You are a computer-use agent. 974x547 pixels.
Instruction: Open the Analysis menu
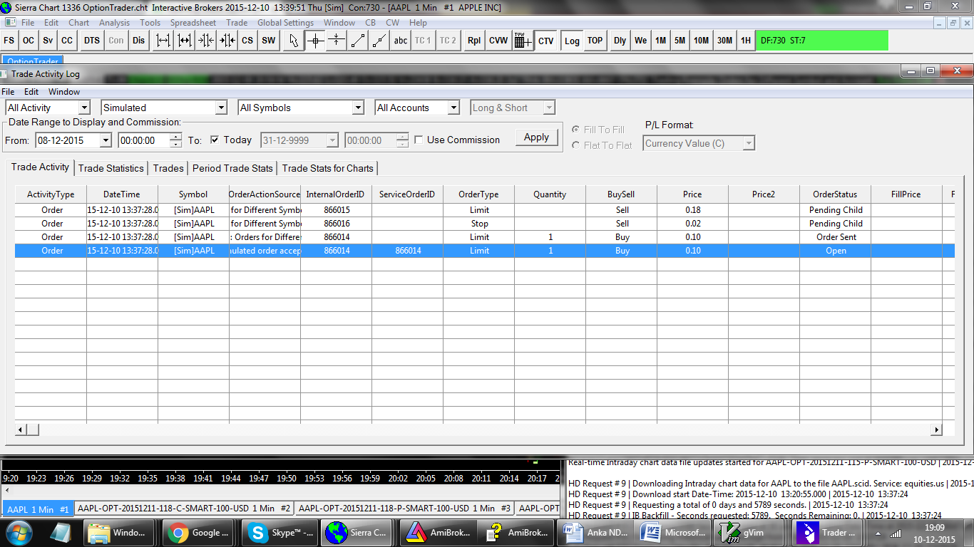(115, 23)
